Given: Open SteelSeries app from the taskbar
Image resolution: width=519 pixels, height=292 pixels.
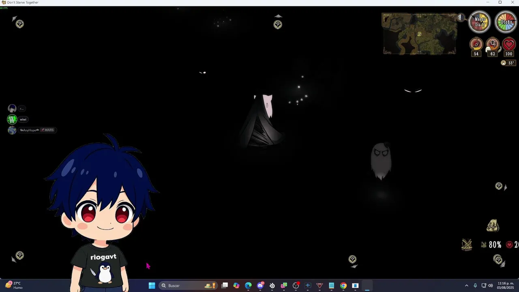Looking at the screenshot, I should coord(272,286).
